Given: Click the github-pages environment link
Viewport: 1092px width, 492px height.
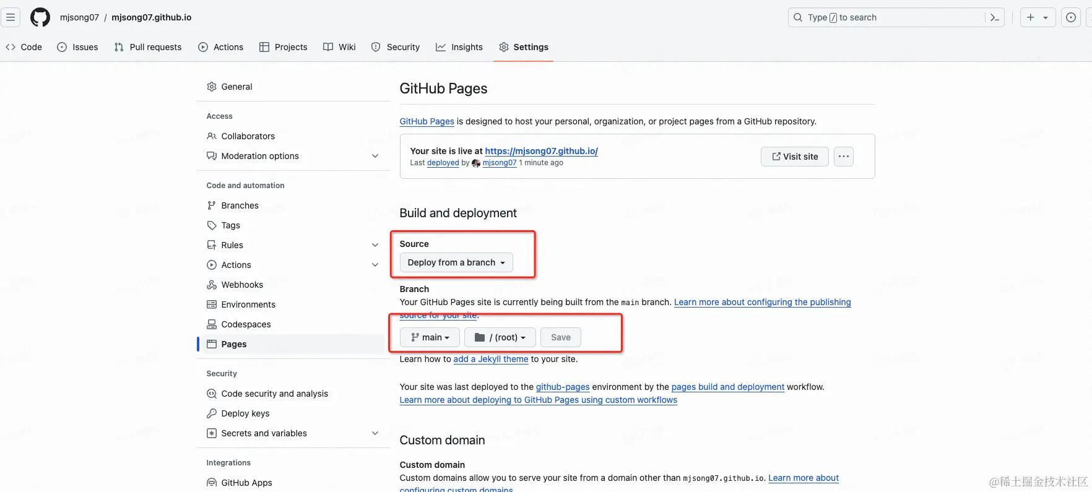Looking at the screenshot, I should point(563,387).
